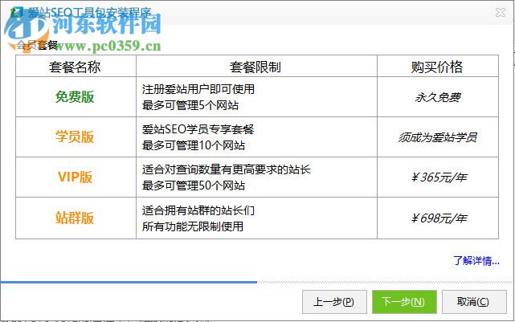Click the ¥698元/年 price cell
This screenshot has height=322, width=515.
pyautogui.click(x=439, y=218)
